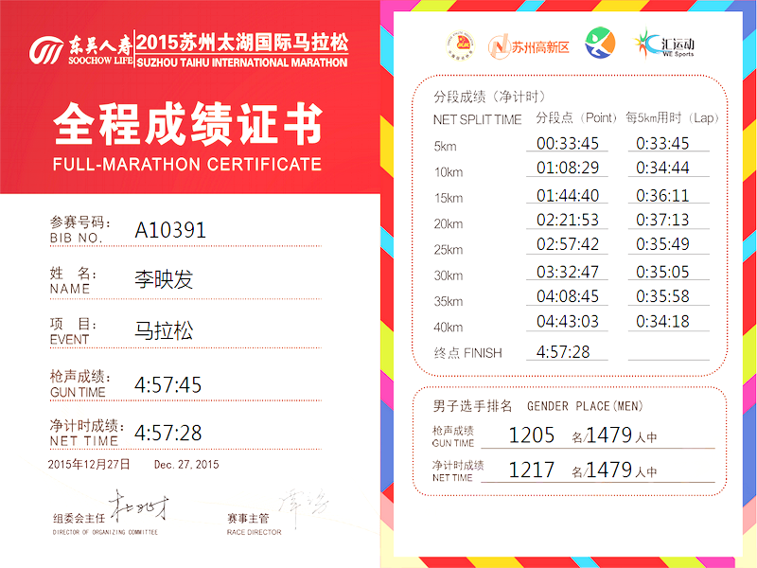This screenshot has width=757, height=568.
Task: Click the 2015苏州太湖国际马拉松 title
Action: click(x=242, y=43)
